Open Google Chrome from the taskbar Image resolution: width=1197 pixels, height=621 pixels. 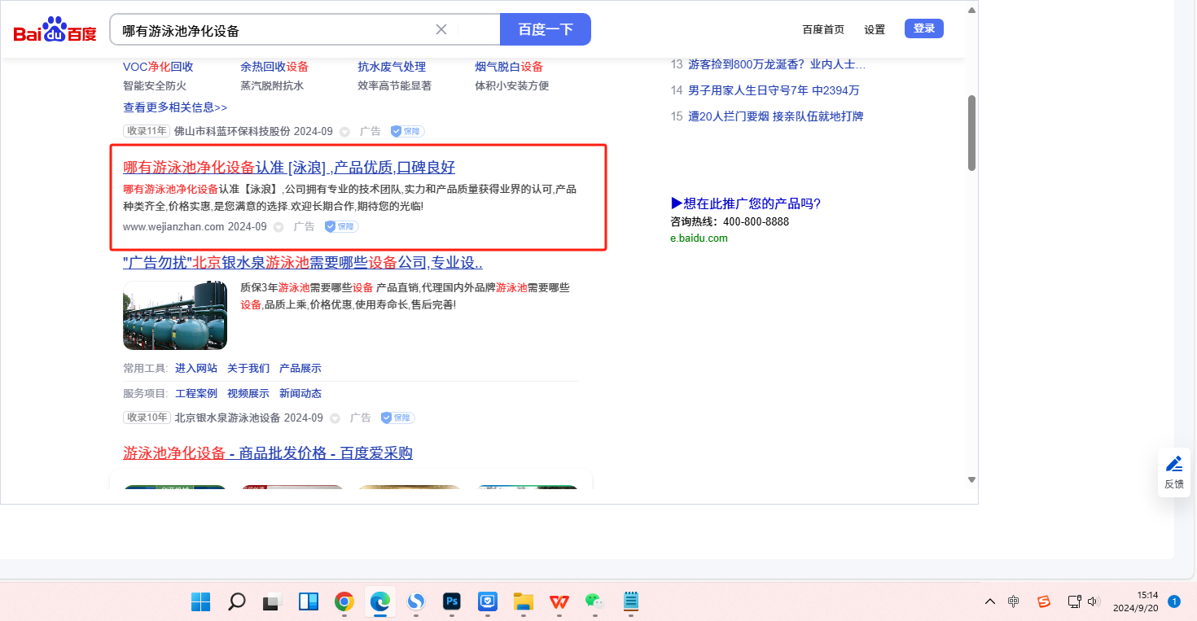pyautogui.click(x=344, y=601)
